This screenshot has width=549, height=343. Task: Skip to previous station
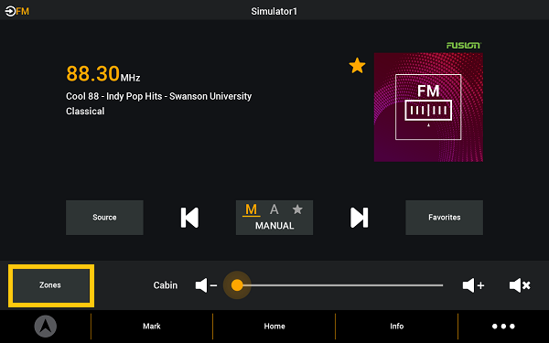(x=189, y=218)
